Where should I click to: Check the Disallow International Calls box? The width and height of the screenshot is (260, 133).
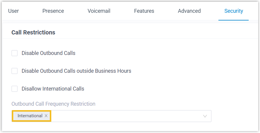pyautogui.click(x=15, y=89)
